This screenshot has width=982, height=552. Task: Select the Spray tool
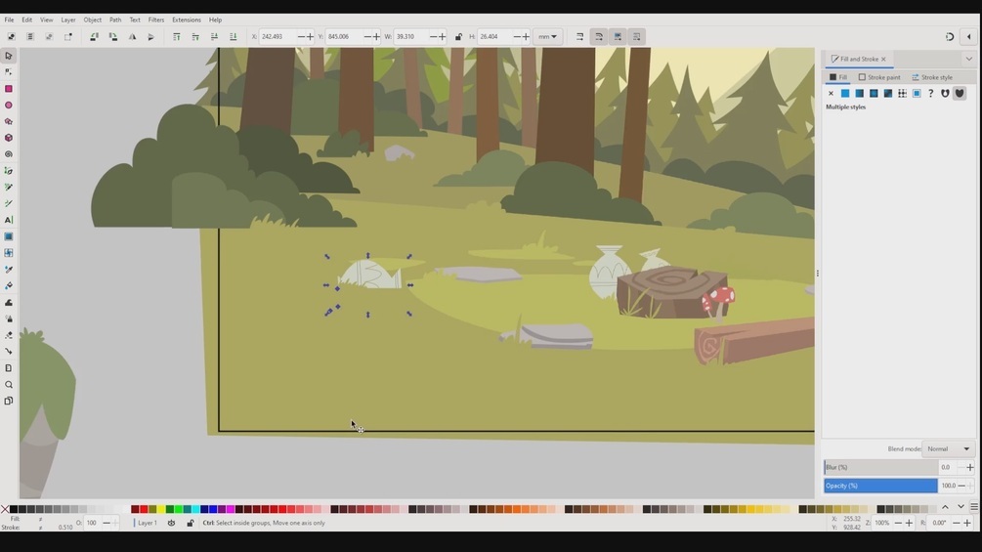click(x=9, y=318)
